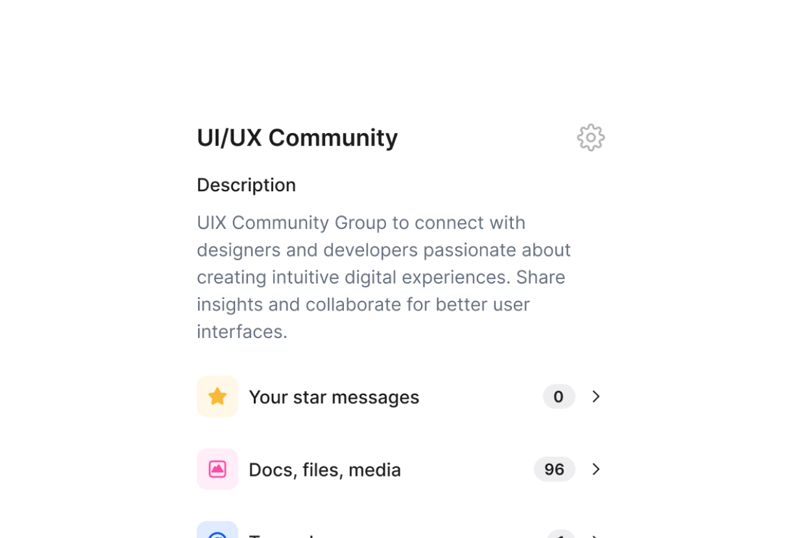Click the UI/UX Community title

pyautogui.click(x=297, y=138)
